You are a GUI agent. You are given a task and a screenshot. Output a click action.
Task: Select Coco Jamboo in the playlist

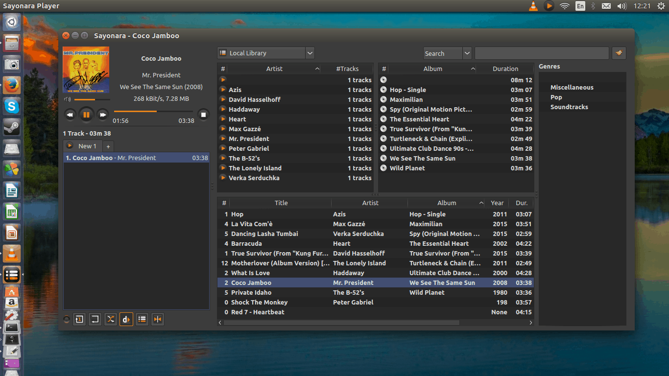pos(136,158)
